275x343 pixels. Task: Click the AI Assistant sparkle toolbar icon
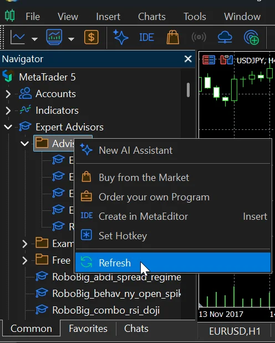pyautogui.click(x=121, y=37)
